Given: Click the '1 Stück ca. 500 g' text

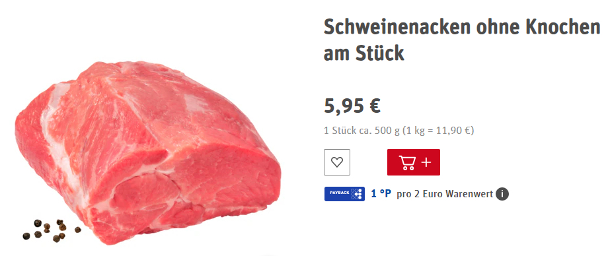Looking at the screenshot, I should pos(361,131).
